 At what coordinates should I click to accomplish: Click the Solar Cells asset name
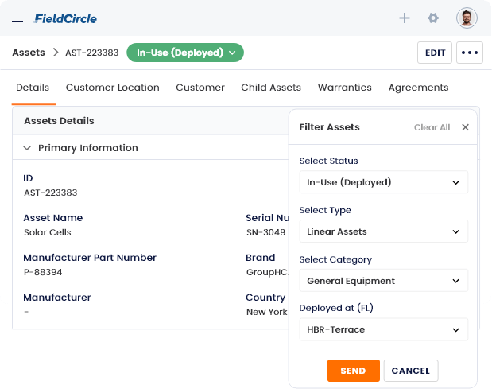(x=48, y=232)
